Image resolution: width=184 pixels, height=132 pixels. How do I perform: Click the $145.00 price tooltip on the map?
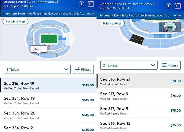pos(39,49)
